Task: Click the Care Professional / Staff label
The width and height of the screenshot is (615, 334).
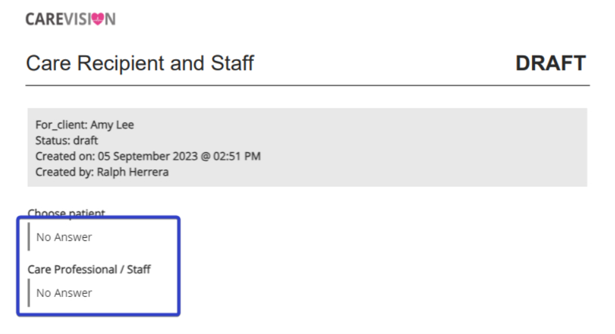Action: [89, 269]
